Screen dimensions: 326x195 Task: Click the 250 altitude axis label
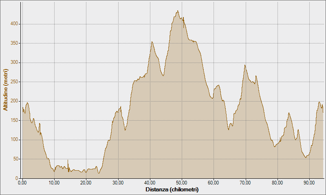point(14,82)
